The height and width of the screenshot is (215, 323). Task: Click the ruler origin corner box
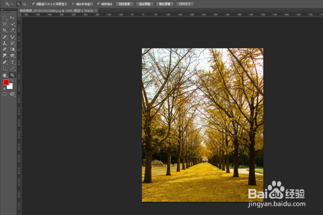[x=19, y=15]
